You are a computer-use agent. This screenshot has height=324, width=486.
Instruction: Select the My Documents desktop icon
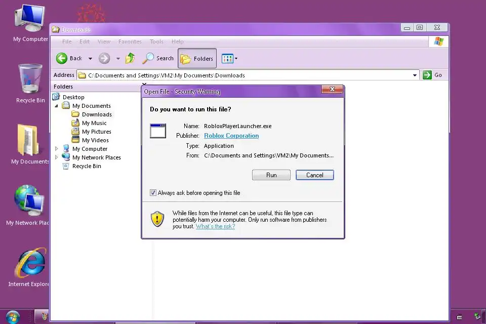point(30,144)
